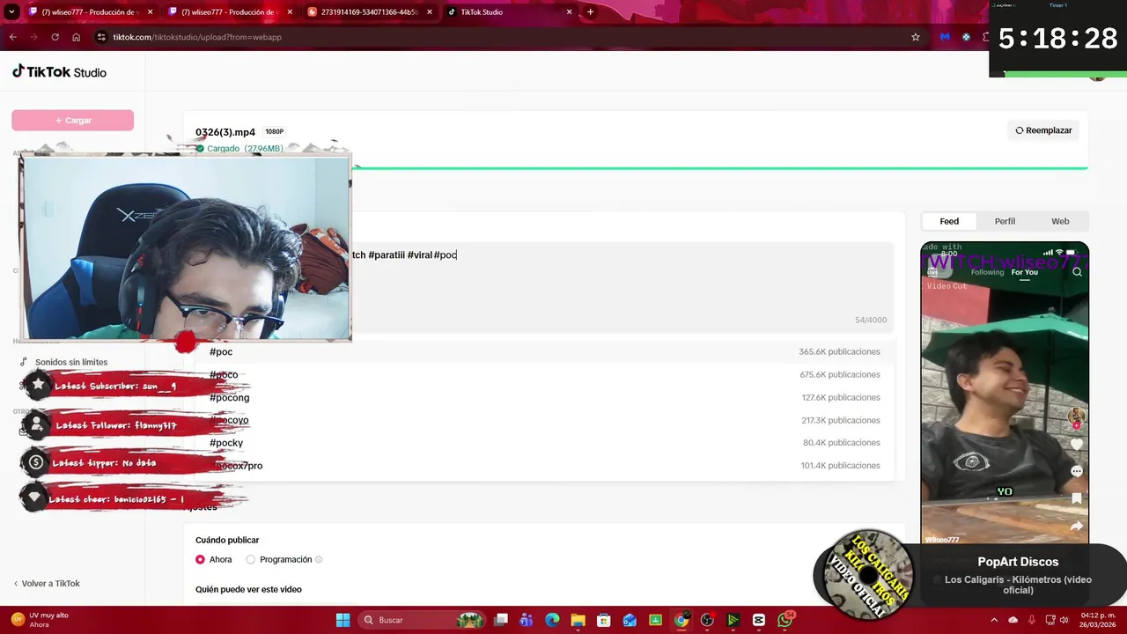The image size is (1127, 634).
Task: Click the volume icon in system tray
Action: [1064, 620]
